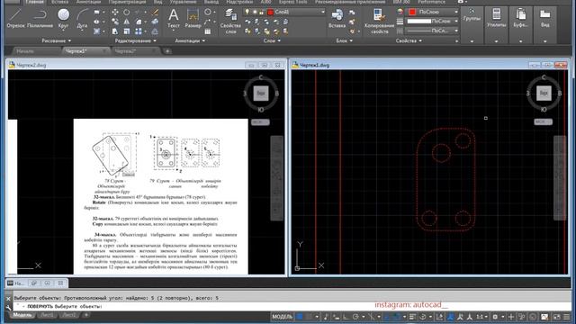
Task: Click the red Слой1 layer color swatch
Action: tap(271, 12)
